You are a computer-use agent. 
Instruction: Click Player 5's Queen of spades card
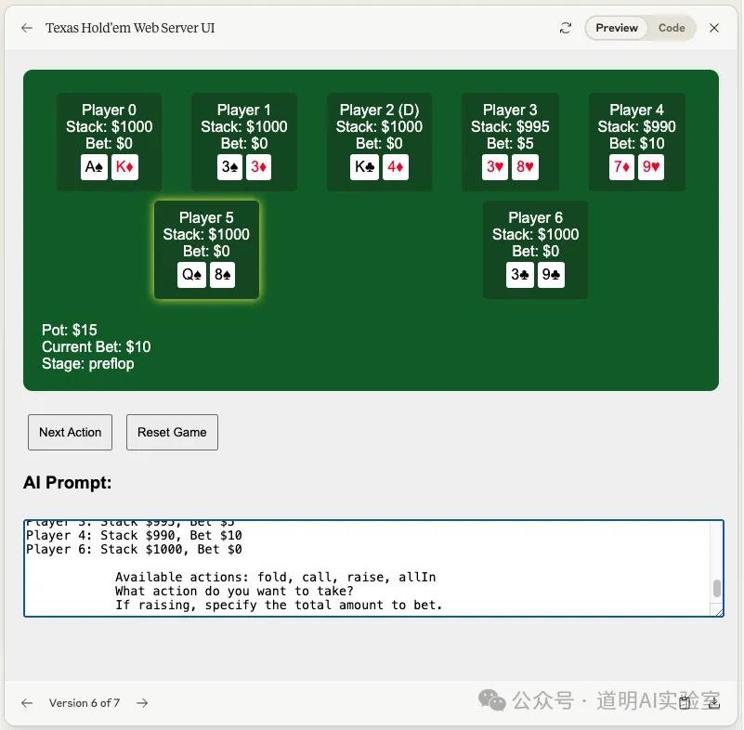pyautogui.click(x=191, y=275)
